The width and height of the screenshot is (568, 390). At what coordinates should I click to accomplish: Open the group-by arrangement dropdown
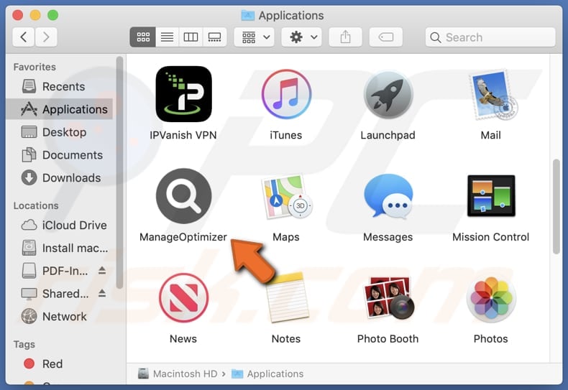tap(255, 37)
